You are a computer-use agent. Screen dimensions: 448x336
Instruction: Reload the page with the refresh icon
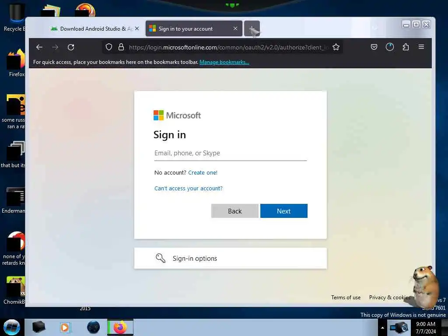coord(71,47)
